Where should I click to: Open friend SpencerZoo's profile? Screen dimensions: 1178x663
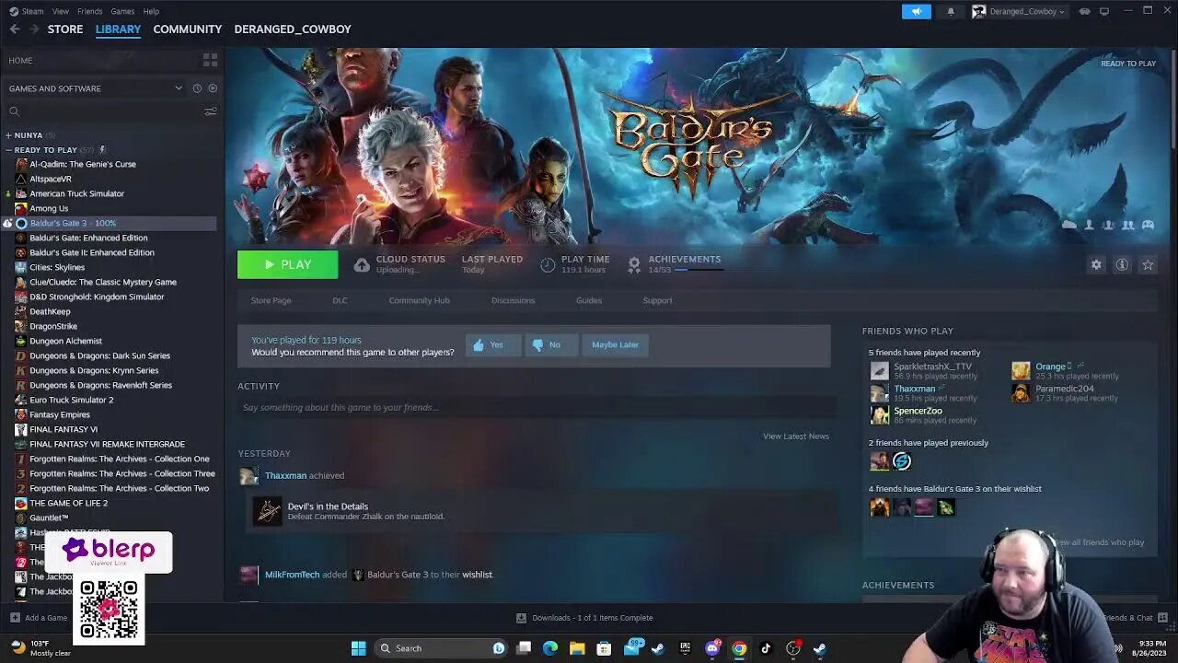point(918,411)
